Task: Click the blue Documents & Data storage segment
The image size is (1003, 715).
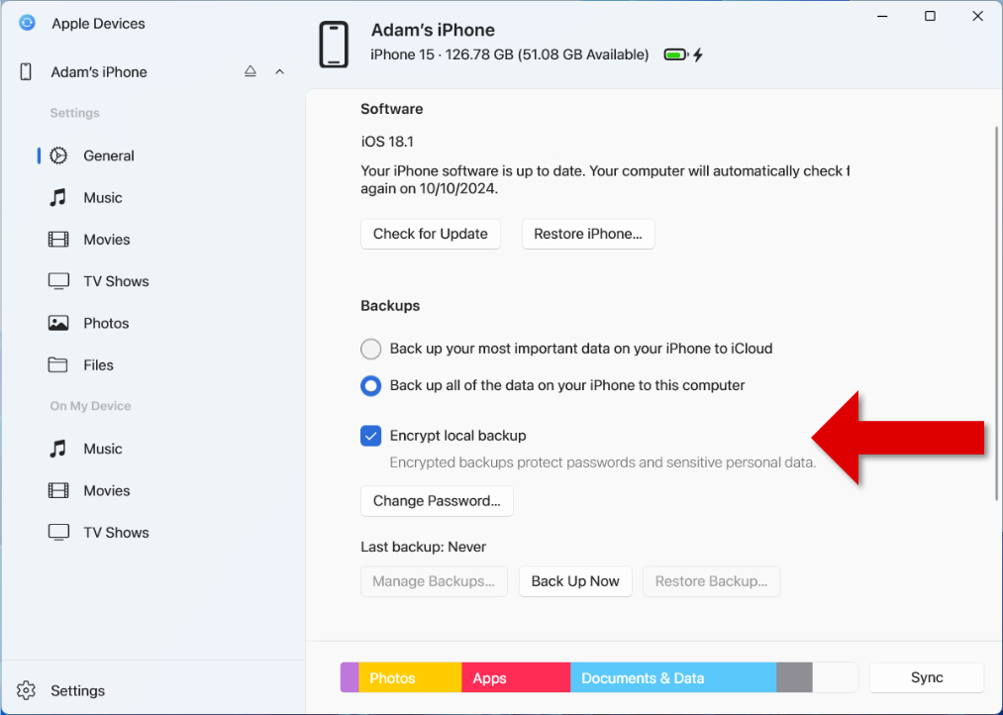Action: [x=673, y=678]
